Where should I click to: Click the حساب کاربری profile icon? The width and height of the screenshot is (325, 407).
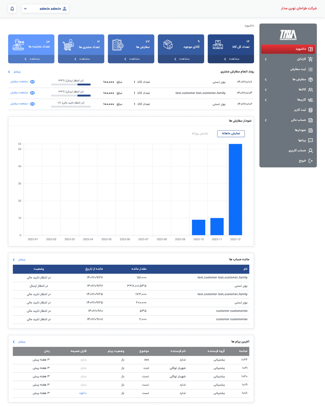coord(311,151)
